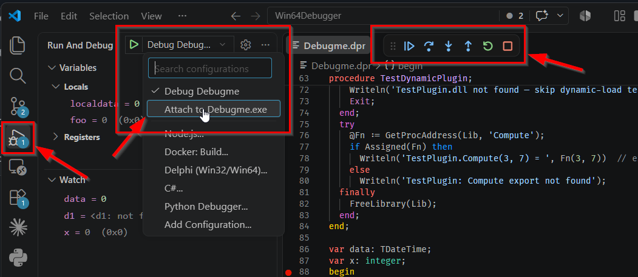The image size is (638, 277).
Task: Choose the C#... option
Action: [213, 189]
